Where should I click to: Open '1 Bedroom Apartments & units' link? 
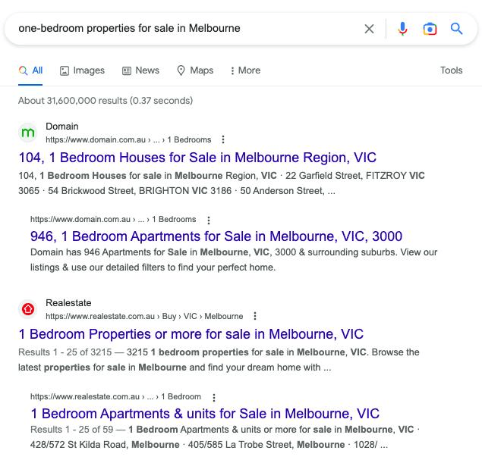pos(205,414)
